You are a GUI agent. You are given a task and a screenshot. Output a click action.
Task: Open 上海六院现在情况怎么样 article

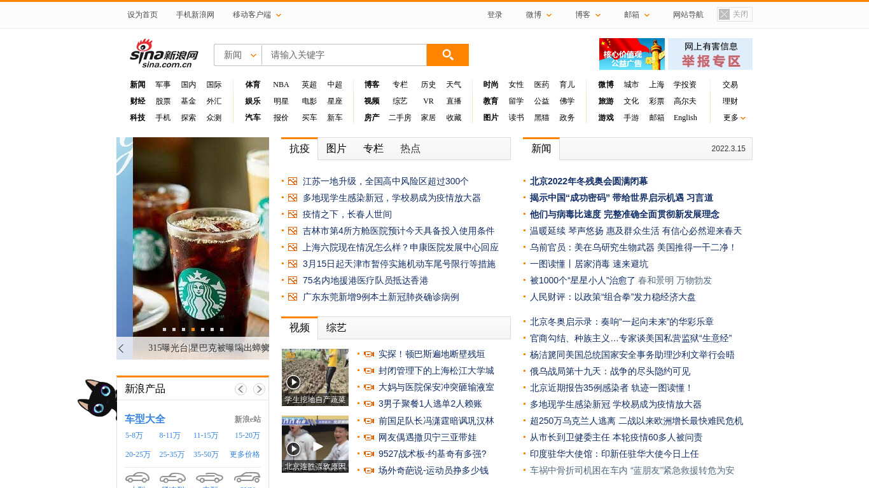[401, 247]
